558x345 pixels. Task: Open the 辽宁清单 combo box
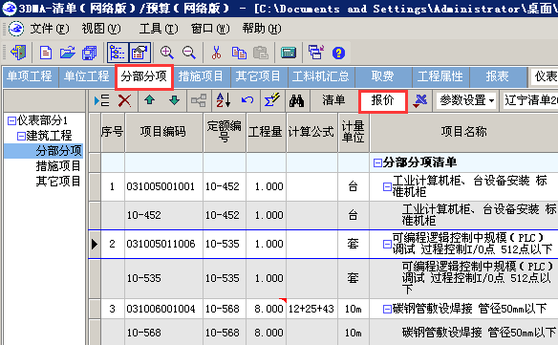[529, 100]
